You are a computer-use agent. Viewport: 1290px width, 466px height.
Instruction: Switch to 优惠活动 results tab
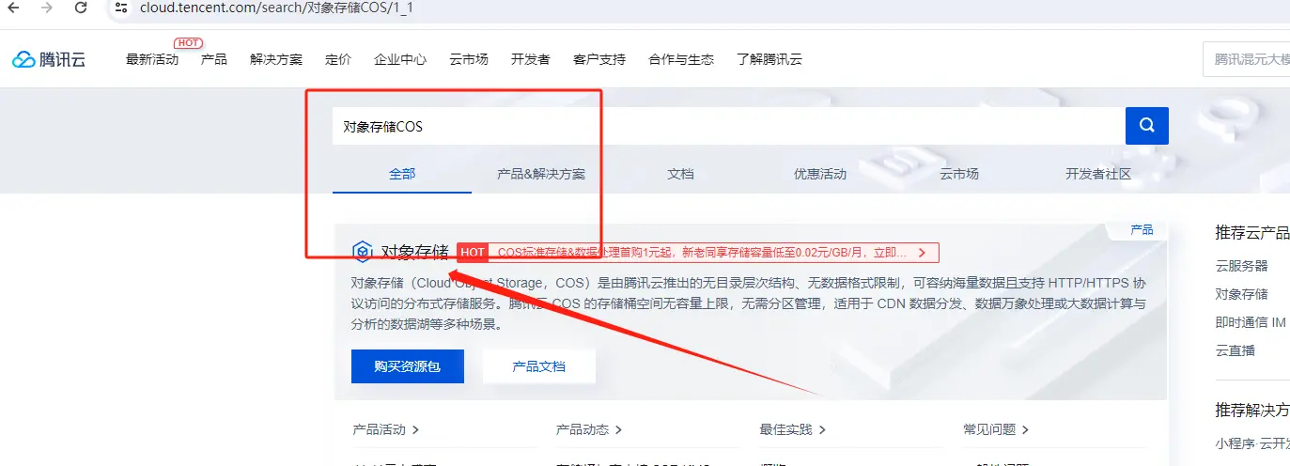pyautogui.click(x=820, y=174)
